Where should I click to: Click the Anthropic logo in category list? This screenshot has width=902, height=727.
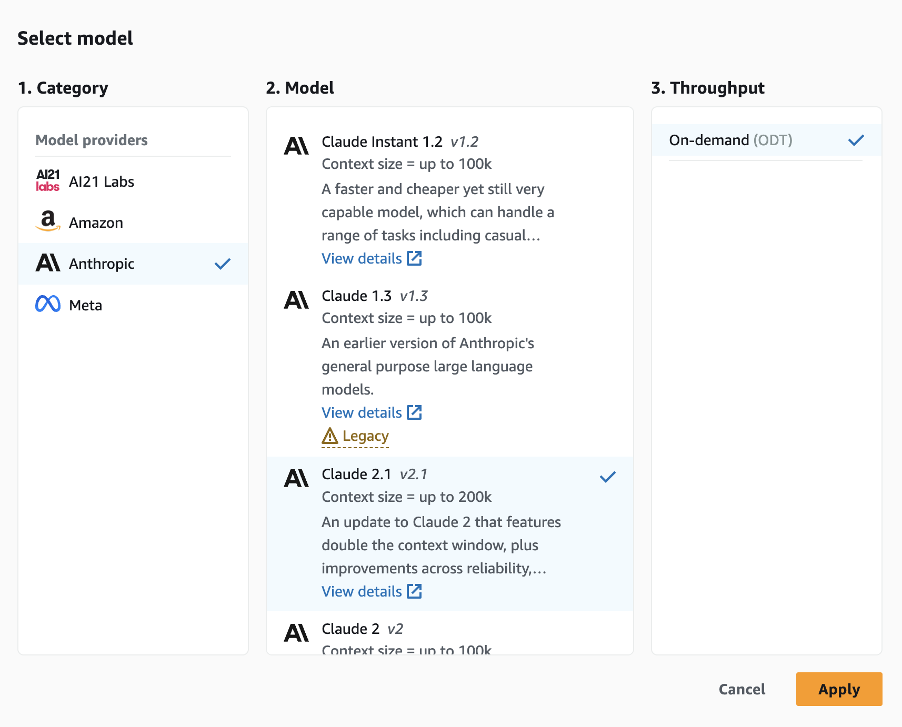(x=48, y=262)
